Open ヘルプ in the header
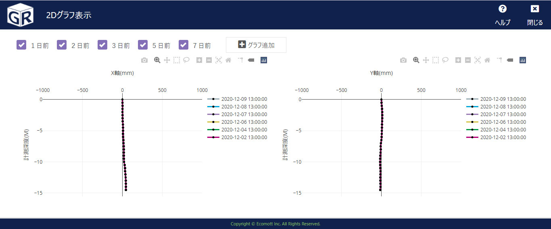Image resolution: width=551 pixels, height=229 pixels. click(503, 15)
